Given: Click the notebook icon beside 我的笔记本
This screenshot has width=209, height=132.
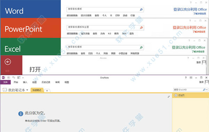Looking at the screenshot, I should coord(5,90).
